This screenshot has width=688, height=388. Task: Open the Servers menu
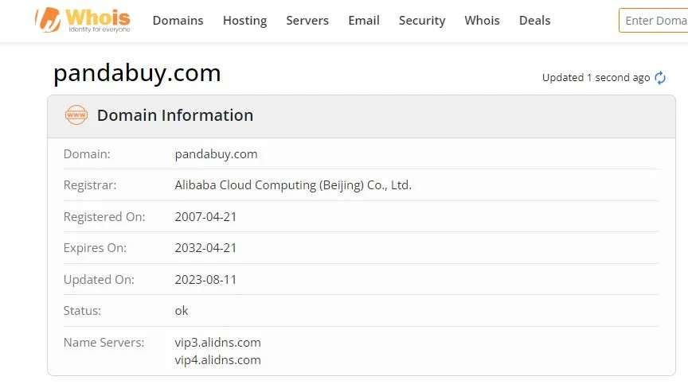click(307, 21)
